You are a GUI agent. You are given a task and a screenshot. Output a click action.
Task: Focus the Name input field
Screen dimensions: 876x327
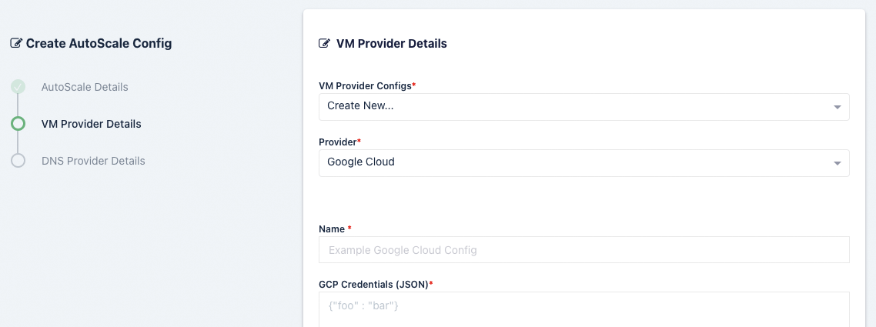pyautogui.click(x=583, y=250)
